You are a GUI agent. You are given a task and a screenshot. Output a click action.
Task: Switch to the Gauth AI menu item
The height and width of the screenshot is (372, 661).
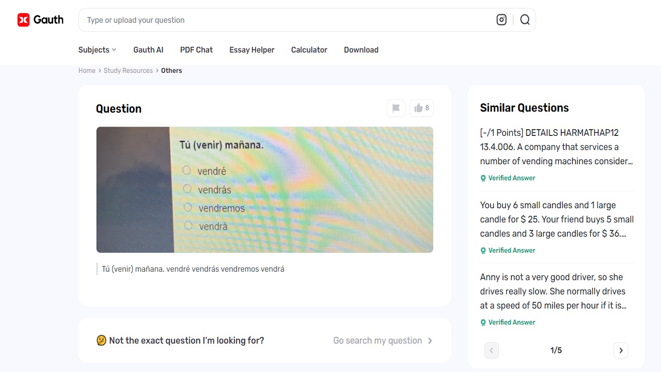(x=148, y=50)
